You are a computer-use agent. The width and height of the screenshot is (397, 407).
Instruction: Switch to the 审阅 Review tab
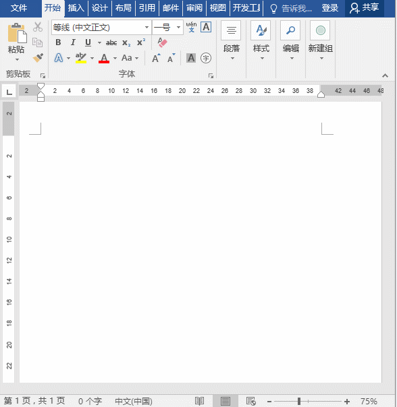(x=194, y=8)
